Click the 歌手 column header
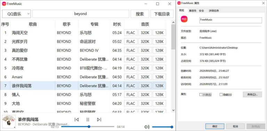The image size is (267, 131). (x=67, y=24)
